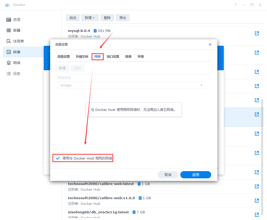The image size is (267, 220).
Task: Switch to the 端口设置 tab
Action: [113, 57]
